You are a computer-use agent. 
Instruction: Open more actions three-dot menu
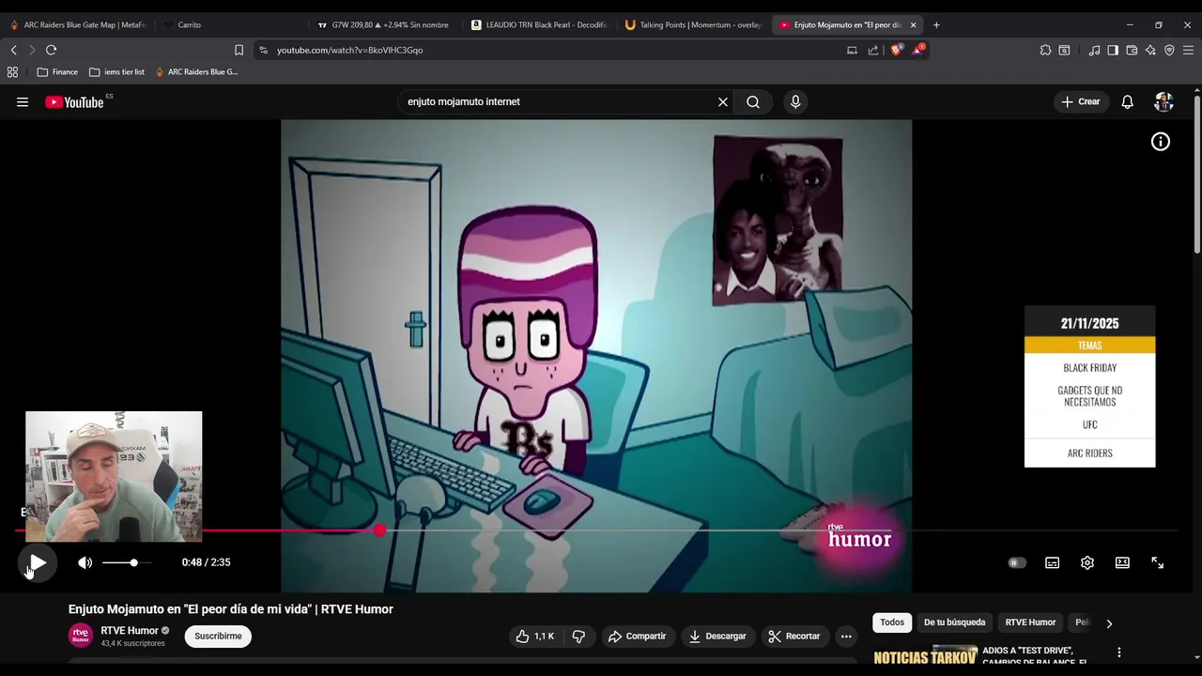coord(846,637)
